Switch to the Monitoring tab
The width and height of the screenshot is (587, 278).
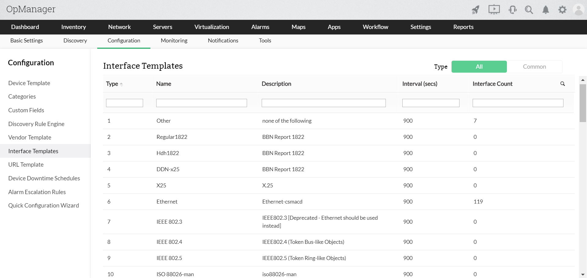pyautogui.click(x=174, y=41)
